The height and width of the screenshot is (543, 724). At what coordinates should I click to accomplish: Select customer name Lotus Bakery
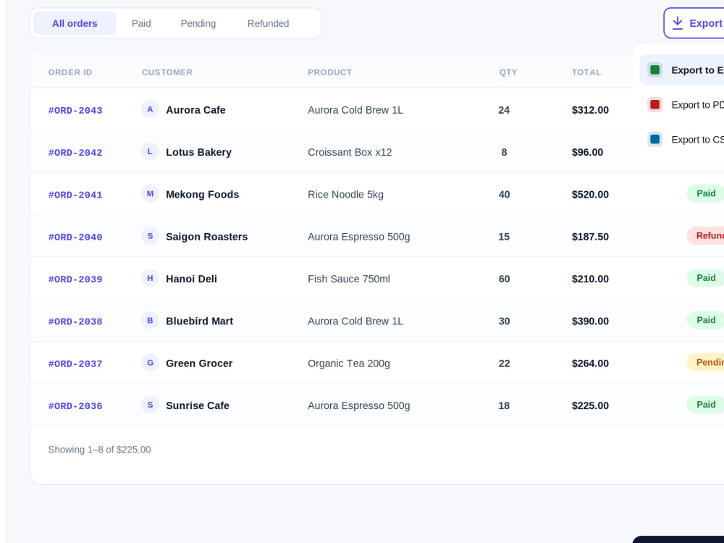[198, 152]
